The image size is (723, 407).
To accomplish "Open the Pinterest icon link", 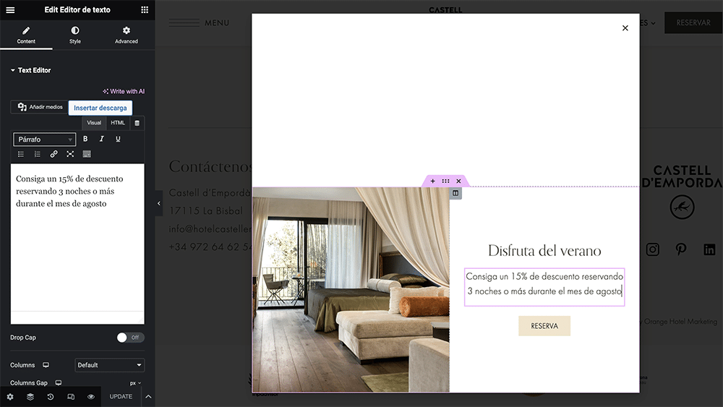I will click(681, 249).
